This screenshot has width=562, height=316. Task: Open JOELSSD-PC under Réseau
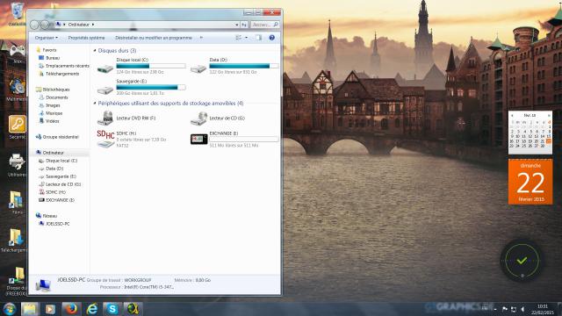(57, 224)
